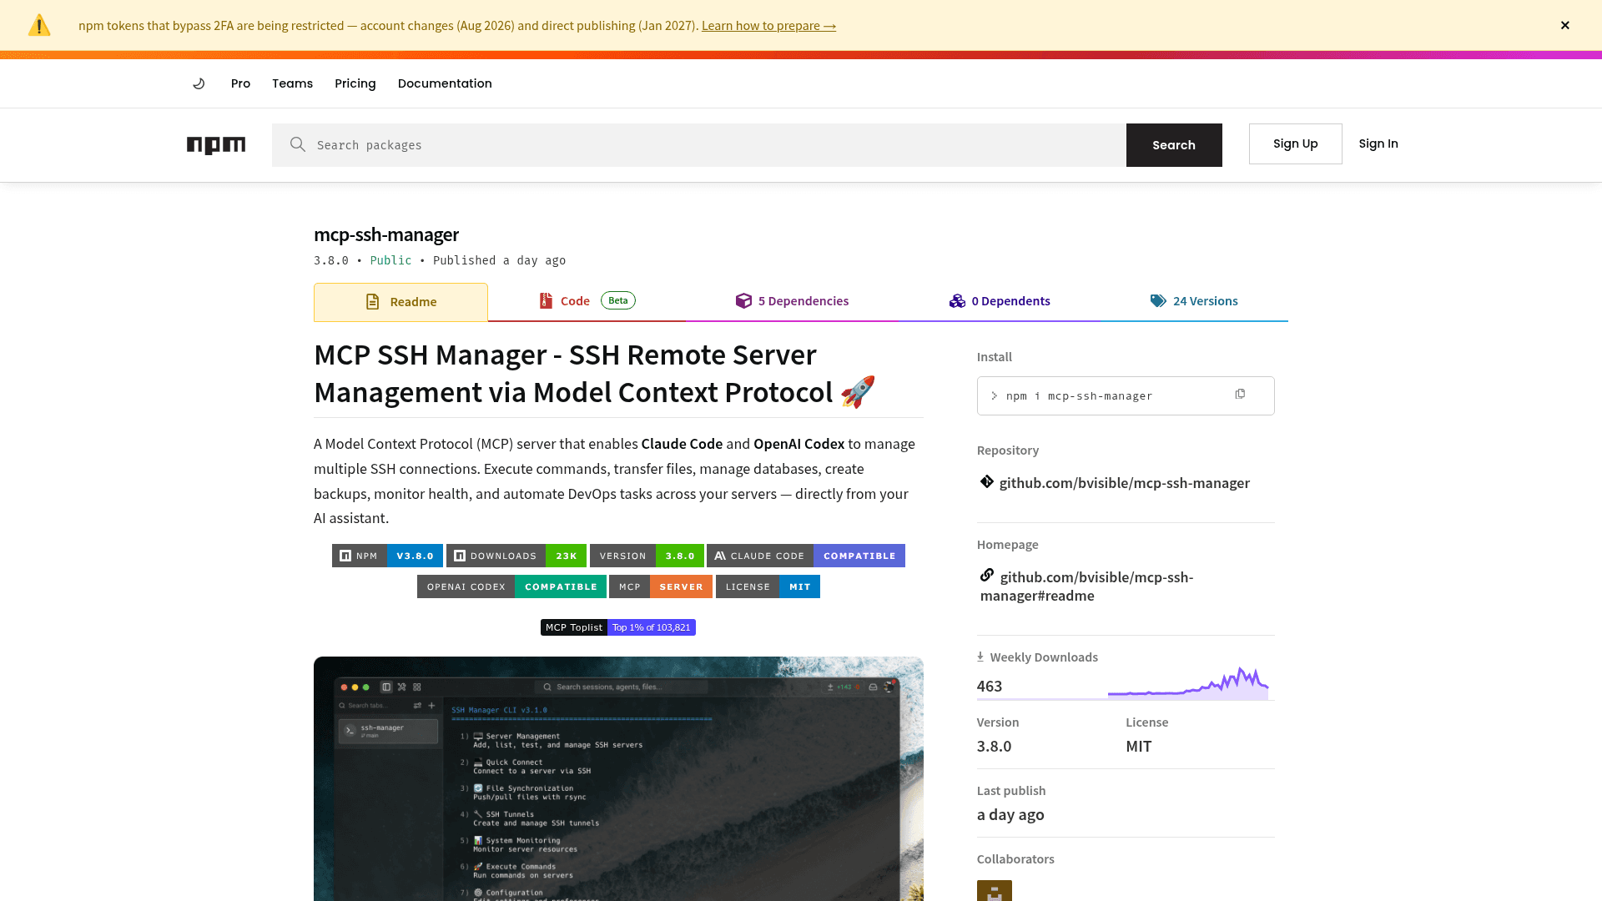This screenshot has height=901, width=1602.
Task: Click the collaborator avatar
Action: (995, 890)
